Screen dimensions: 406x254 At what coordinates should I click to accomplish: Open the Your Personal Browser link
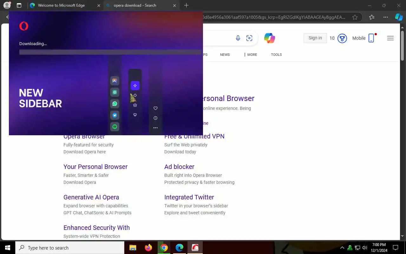95,167
